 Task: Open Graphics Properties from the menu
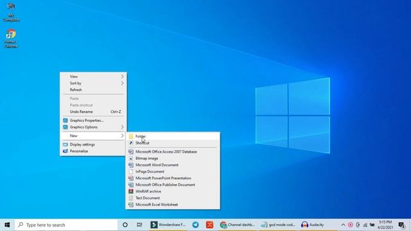pos(93,121)
